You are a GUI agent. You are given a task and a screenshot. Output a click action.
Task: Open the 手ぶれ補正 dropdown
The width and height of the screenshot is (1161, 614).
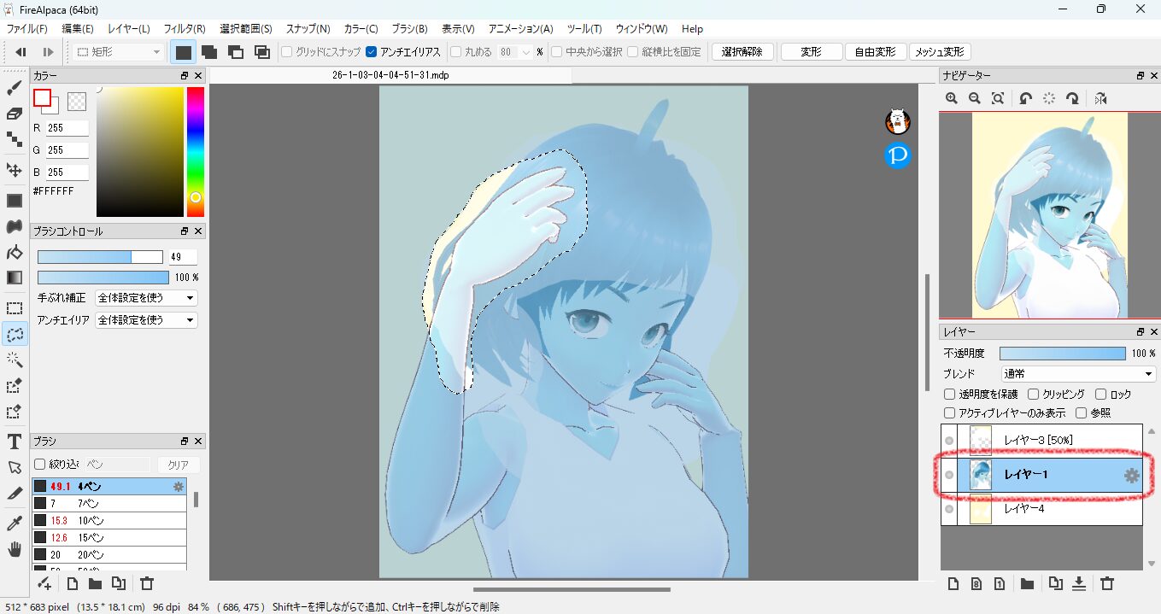tap(146, 298)
